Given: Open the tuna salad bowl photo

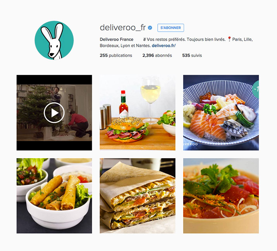Looking at the screenshot, I should (221, 196).
